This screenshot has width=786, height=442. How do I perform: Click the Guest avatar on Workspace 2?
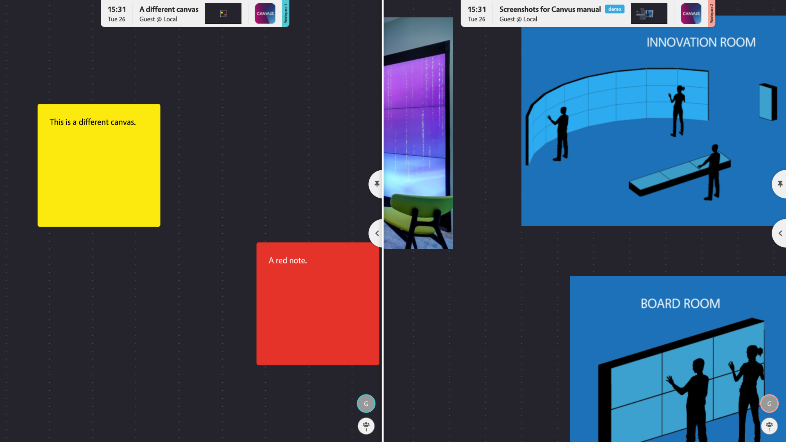769,403
